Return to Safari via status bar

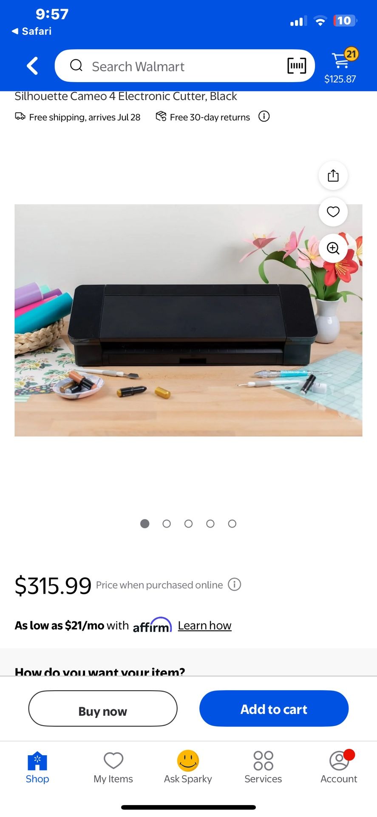pos(31,31)
